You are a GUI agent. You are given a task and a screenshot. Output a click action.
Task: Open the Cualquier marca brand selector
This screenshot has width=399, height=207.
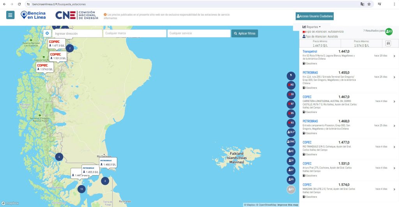click(134, 33)
